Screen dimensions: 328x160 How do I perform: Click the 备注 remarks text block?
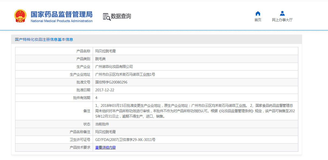pyautogui.click(x=195, y=111)
